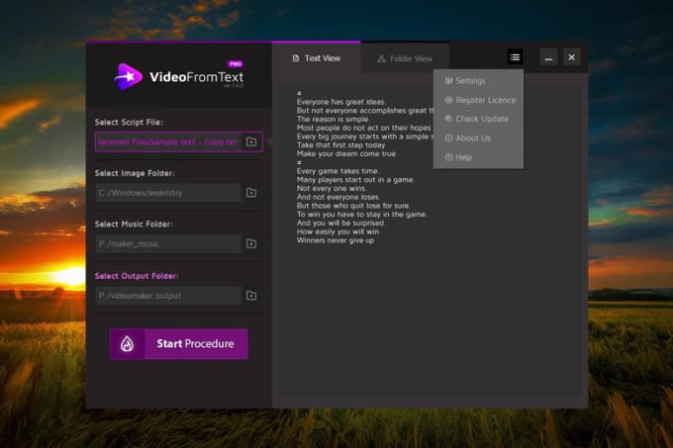Click the line 'Not every one wins.'

pos(332,188)
